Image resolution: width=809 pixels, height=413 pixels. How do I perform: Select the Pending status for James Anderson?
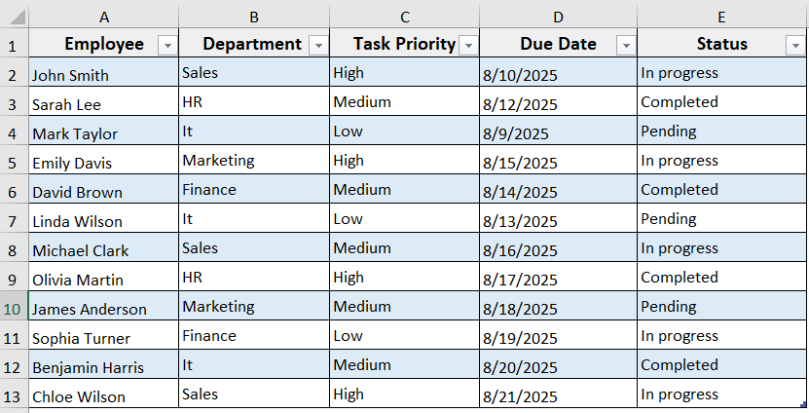721,307
